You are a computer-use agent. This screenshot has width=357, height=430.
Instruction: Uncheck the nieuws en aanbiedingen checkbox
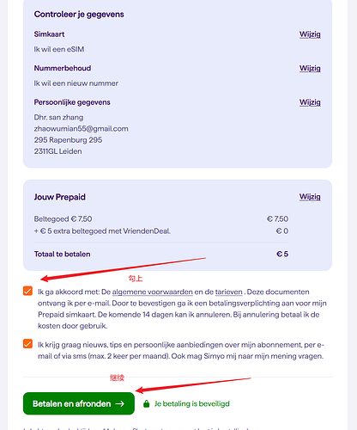(27, 343)
